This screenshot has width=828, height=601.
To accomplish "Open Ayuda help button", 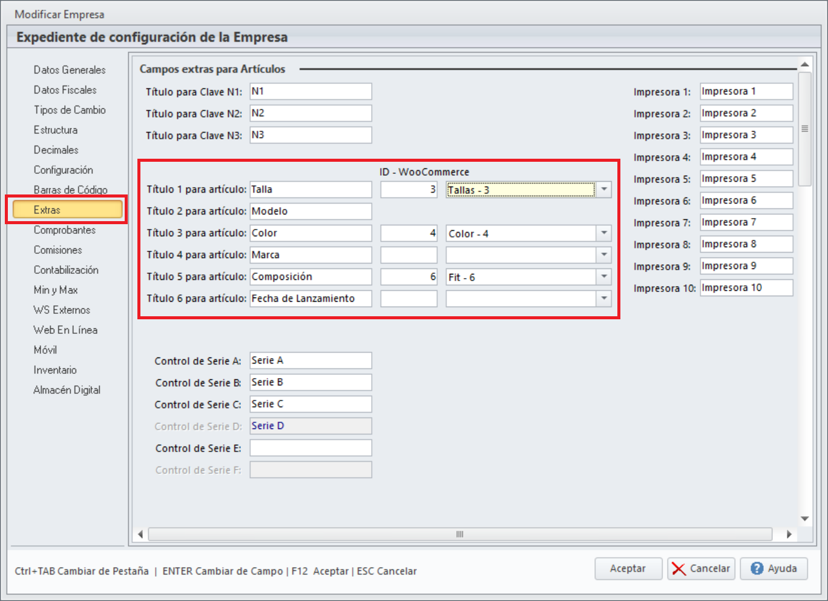I will click(774, 568).
